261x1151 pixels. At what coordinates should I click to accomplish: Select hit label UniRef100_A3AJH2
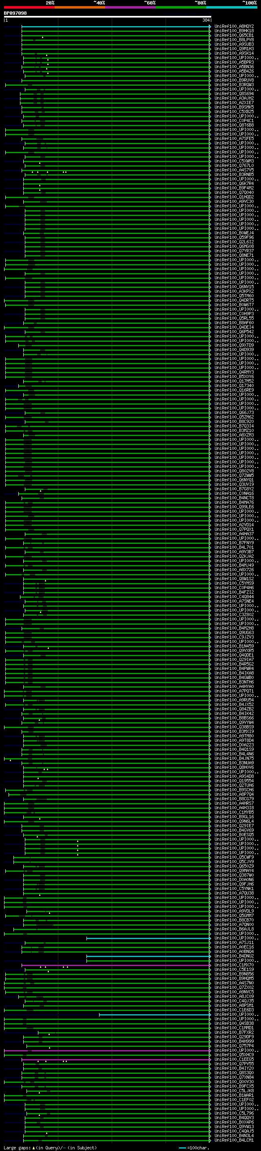(x=234, y=98)
